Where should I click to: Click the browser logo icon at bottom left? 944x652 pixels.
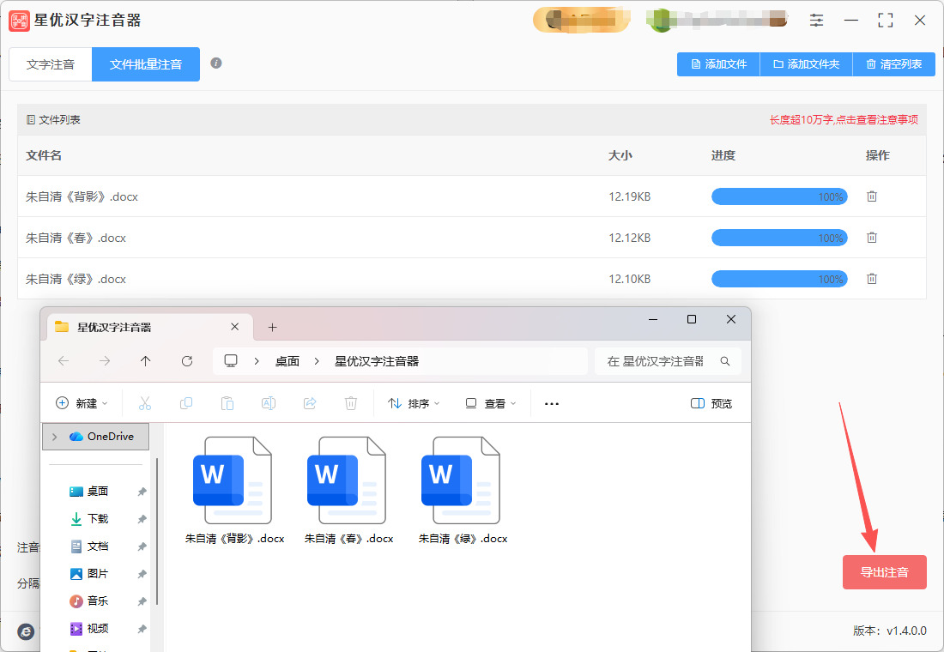[25, 632]
